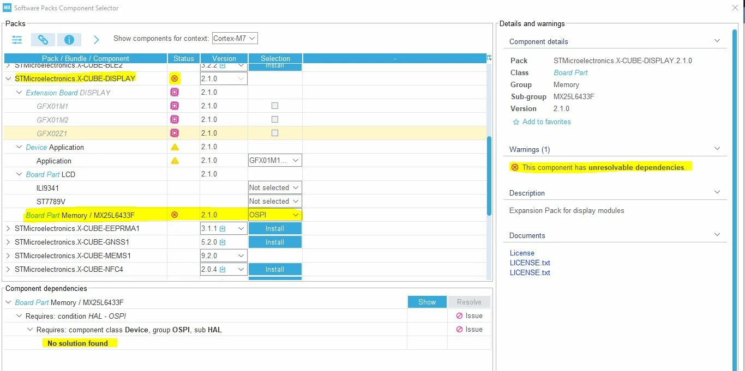Screen dimensions: 745x371
Task: Open the OSPI selection dropdown
Action: click(275, 215)
